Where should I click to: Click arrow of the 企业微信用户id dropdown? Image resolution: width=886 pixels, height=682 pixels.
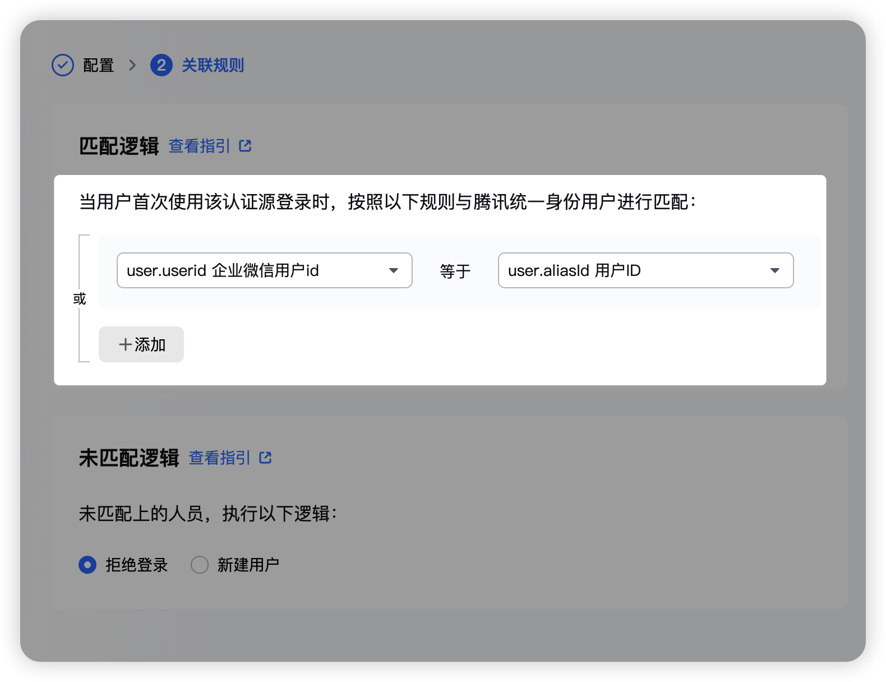394,270
